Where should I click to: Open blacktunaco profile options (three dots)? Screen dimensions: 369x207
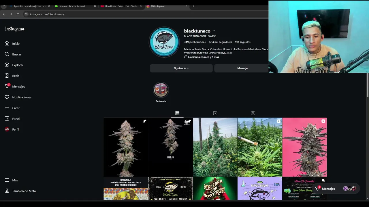[x=214, y=31]
